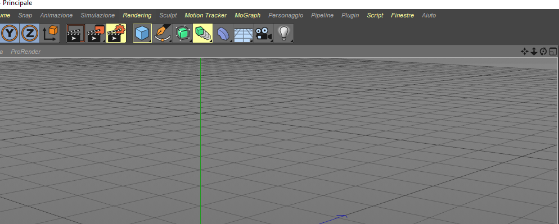Open Render Settings clapperboard with gear
Viewport: 559px width, 224px height.
[116, 33]
